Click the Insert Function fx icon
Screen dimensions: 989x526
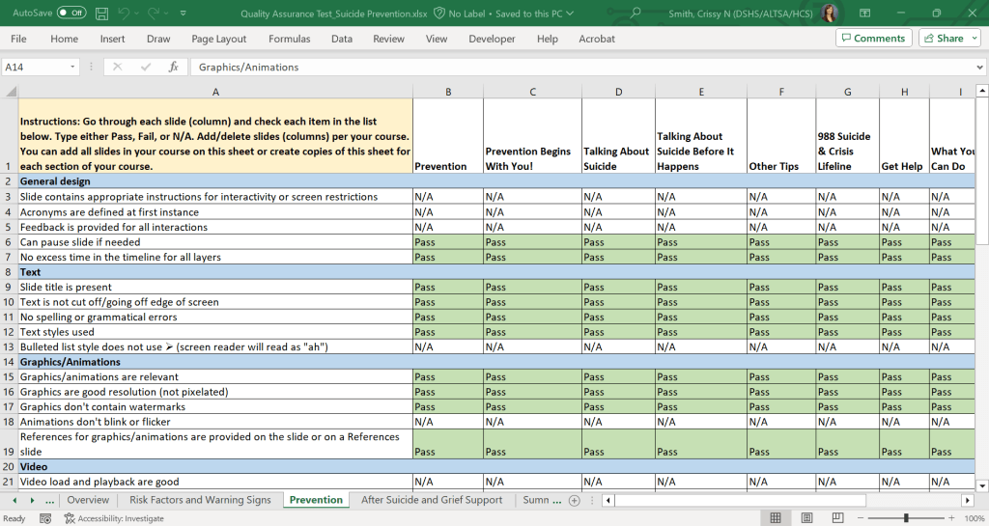pyautogui.click(x=174, y=67)
